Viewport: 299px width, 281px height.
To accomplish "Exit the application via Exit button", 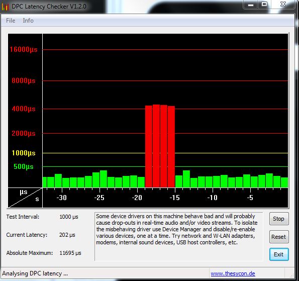I will pos(279,254).
